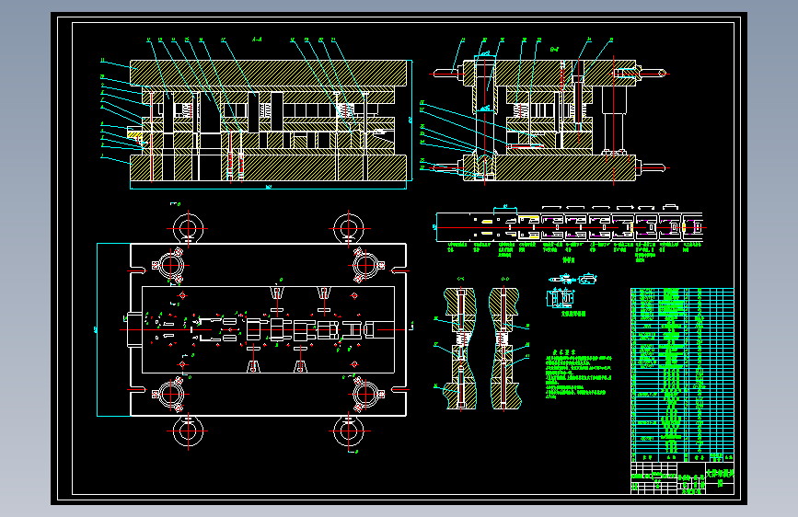The height and width of the screenshot is (517, 798).
Task: Select the top-left lifting ring circle in plan view
Action: pyautogui.click(x=189, y=228)
